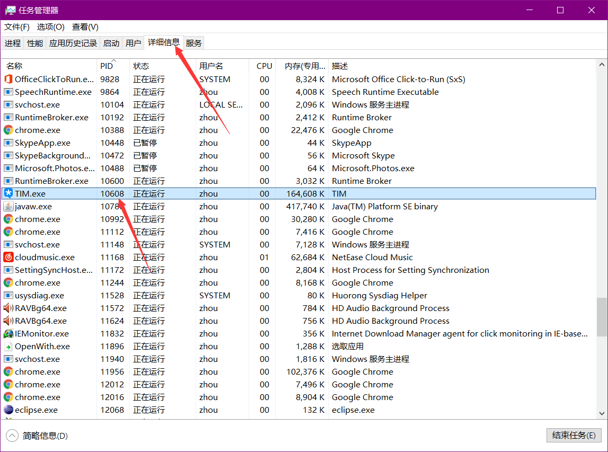Click the TIM.exe process icon
The image size is (608, 452).
(x=8, y=194)
